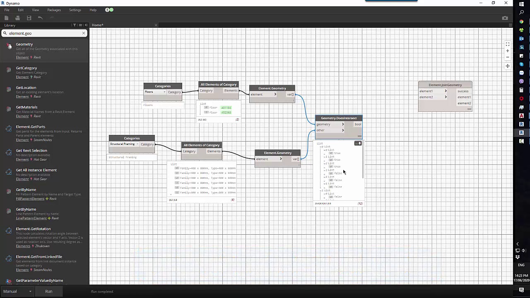Screen dimensions: 530x298
Task: Open the Help menu
Action: (93, 10)
